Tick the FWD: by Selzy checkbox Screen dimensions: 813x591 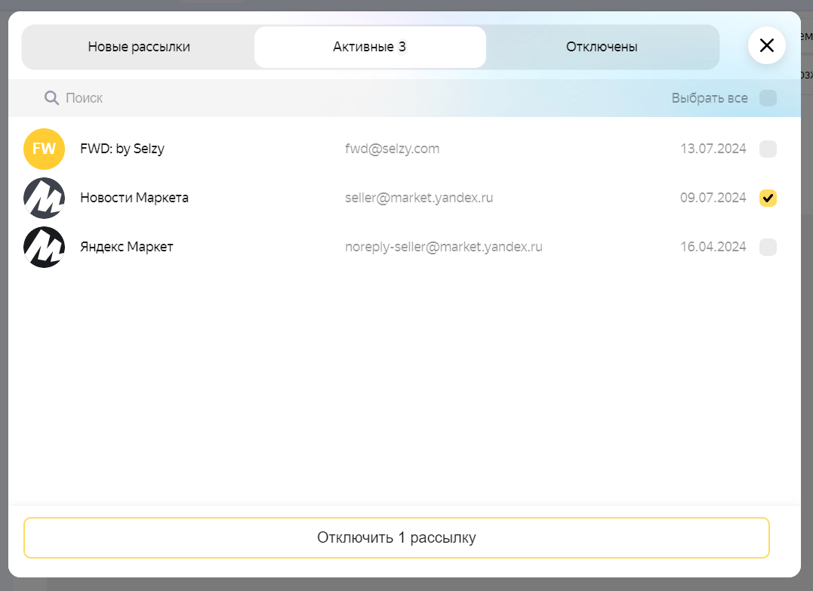pyautogui.click(x=768, y=149)
